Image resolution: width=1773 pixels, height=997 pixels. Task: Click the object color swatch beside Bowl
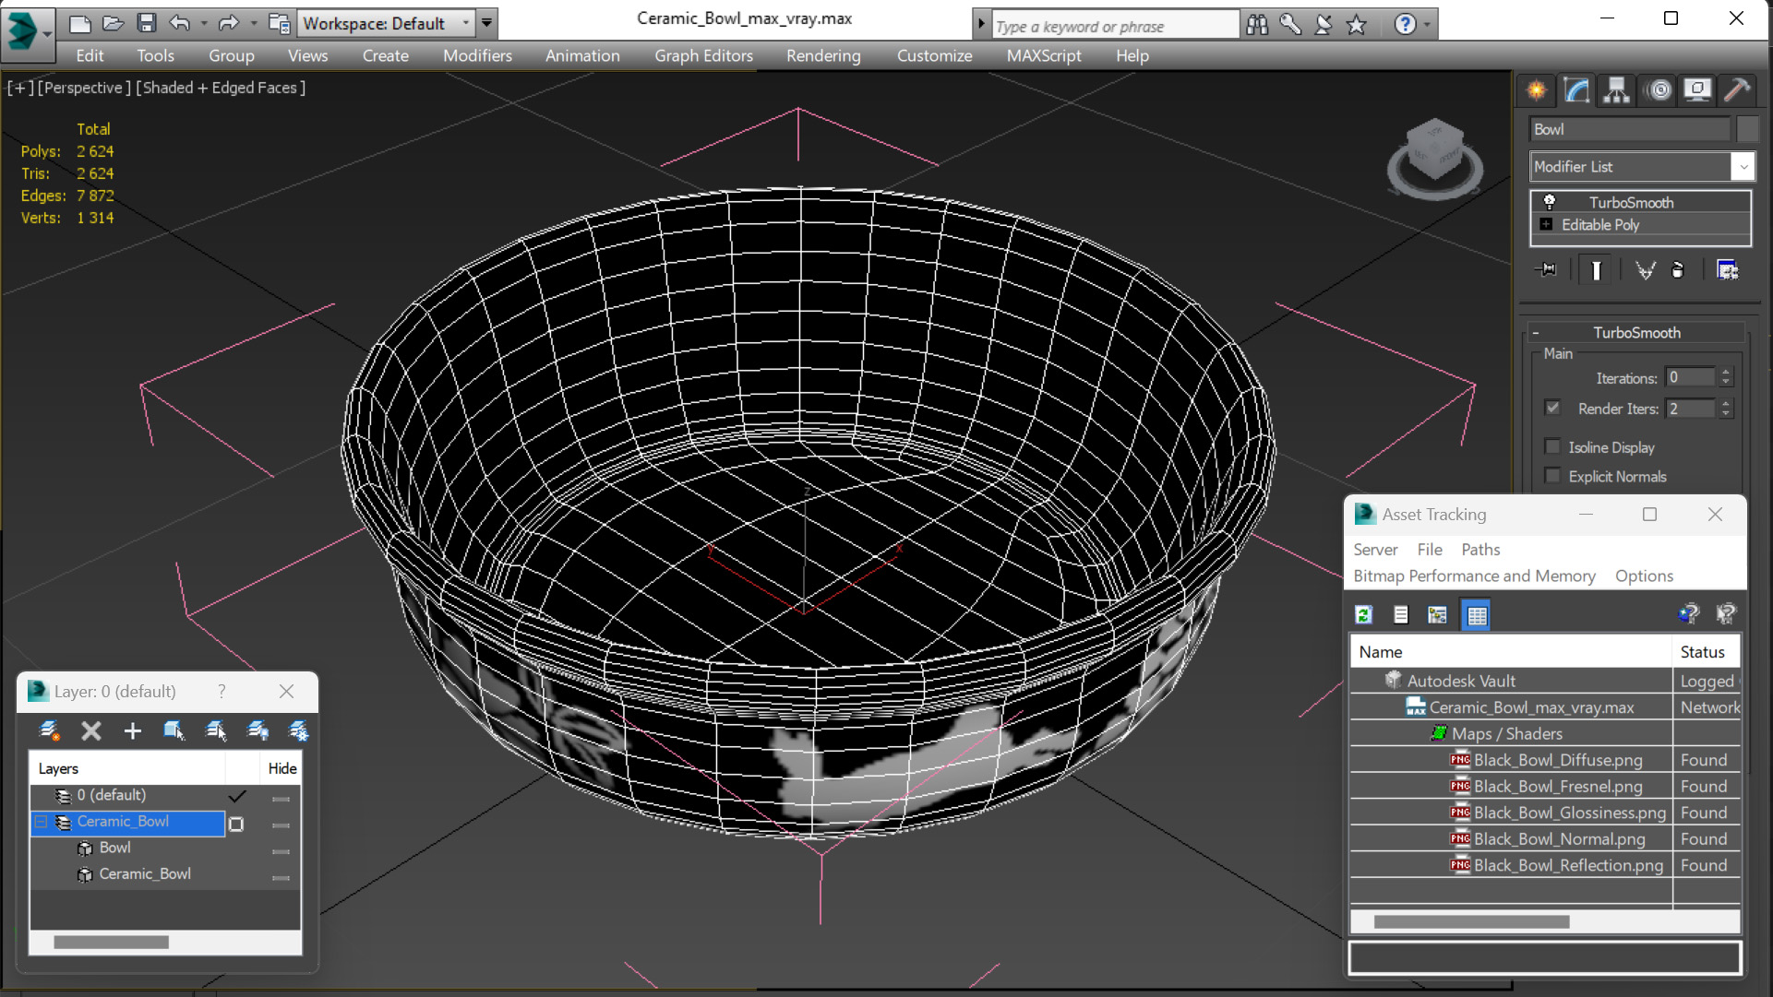tap(1747, 129)
